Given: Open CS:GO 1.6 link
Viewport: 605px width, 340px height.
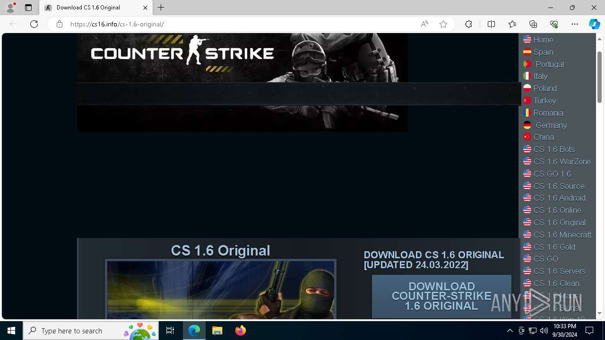Looking at the screenshot, I should click(x=552, y=174).
